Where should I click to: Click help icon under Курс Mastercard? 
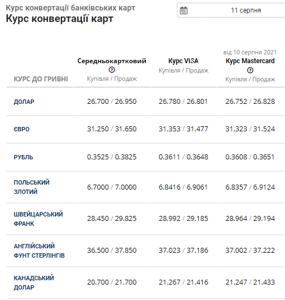(250, 70)
